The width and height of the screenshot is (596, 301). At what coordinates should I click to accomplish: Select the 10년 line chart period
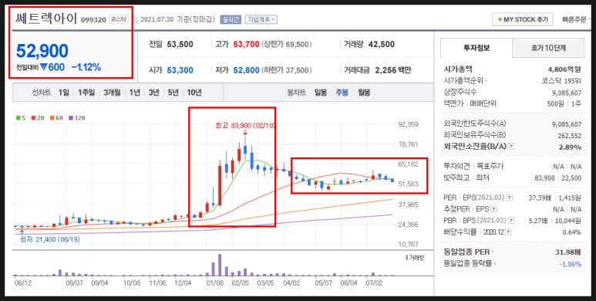click(194, 93)
